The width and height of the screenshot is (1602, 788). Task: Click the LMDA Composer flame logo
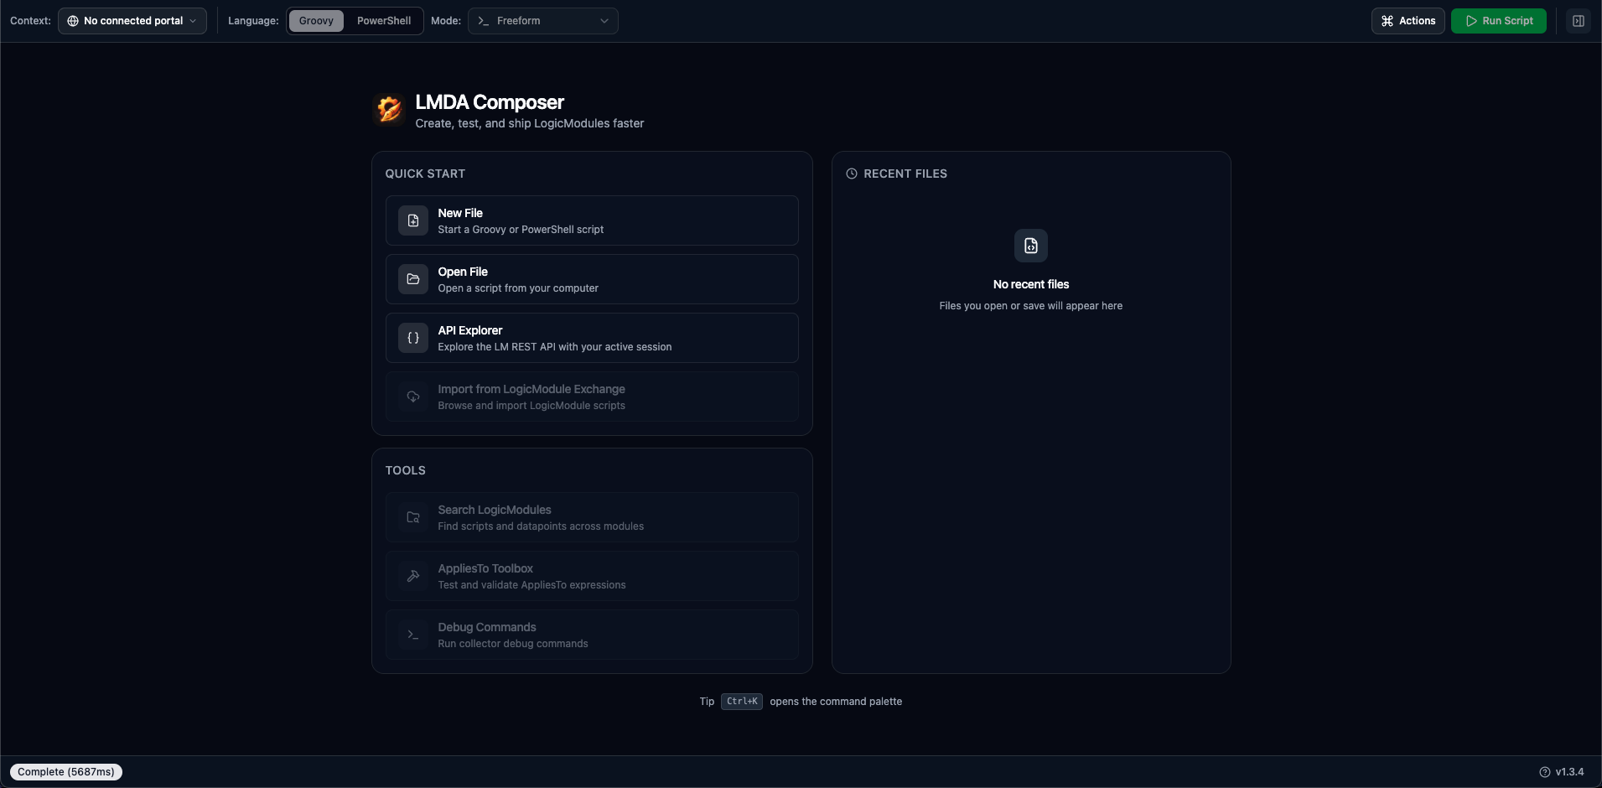point(389,109)
